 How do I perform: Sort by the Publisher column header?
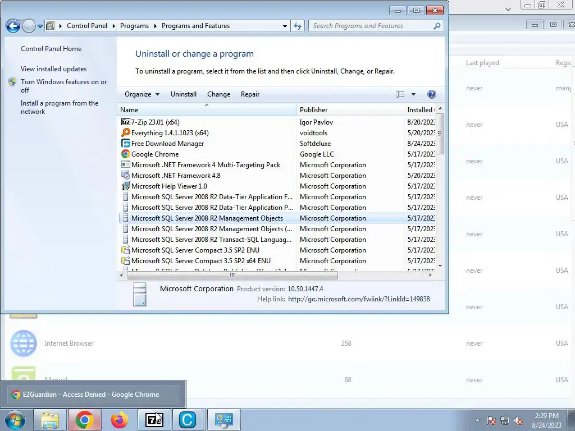[x=350, y=109]
